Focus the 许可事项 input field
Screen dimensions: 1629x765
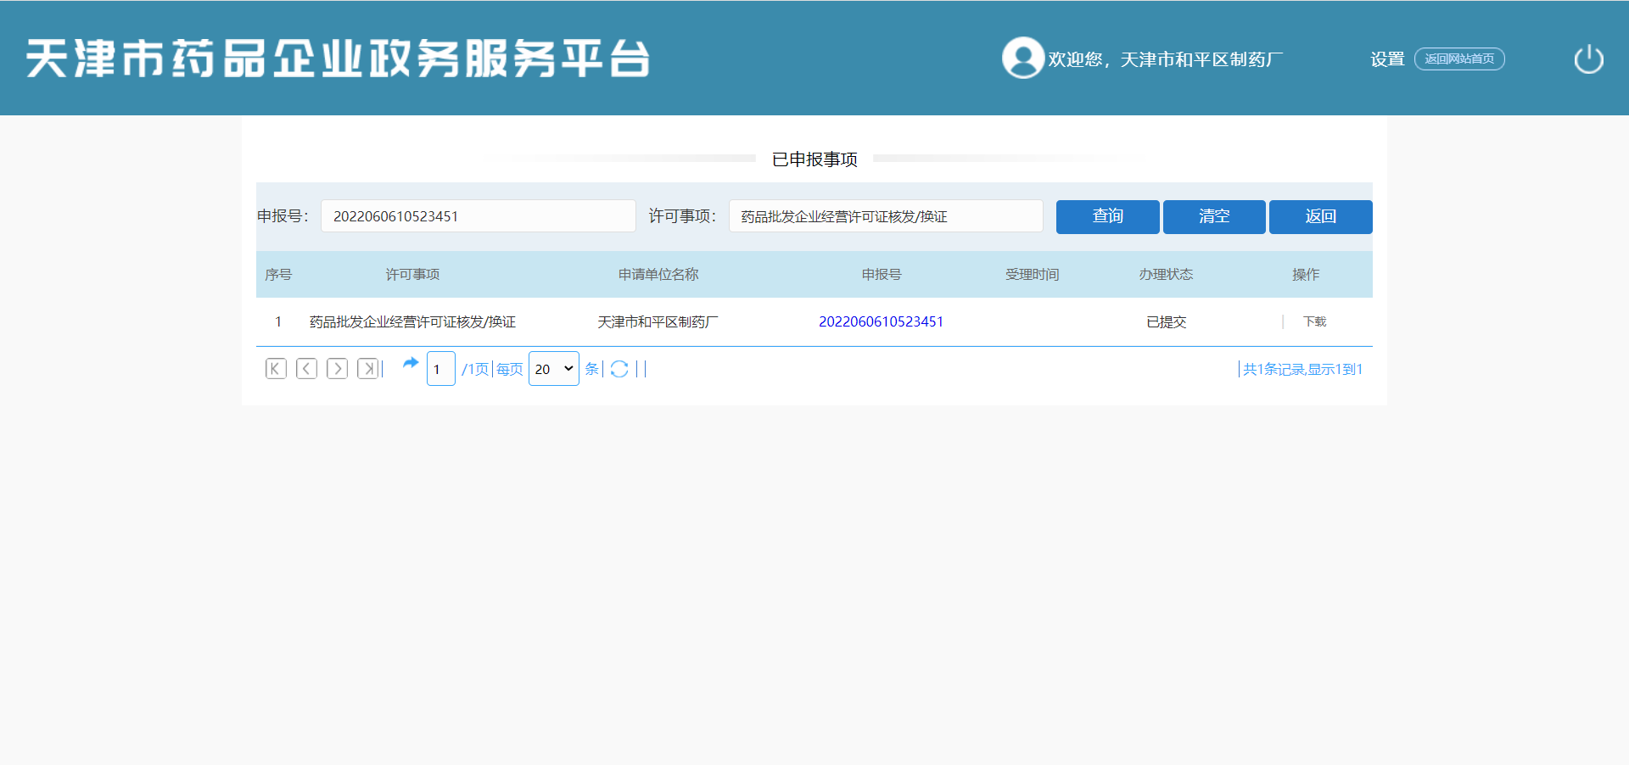885,216
